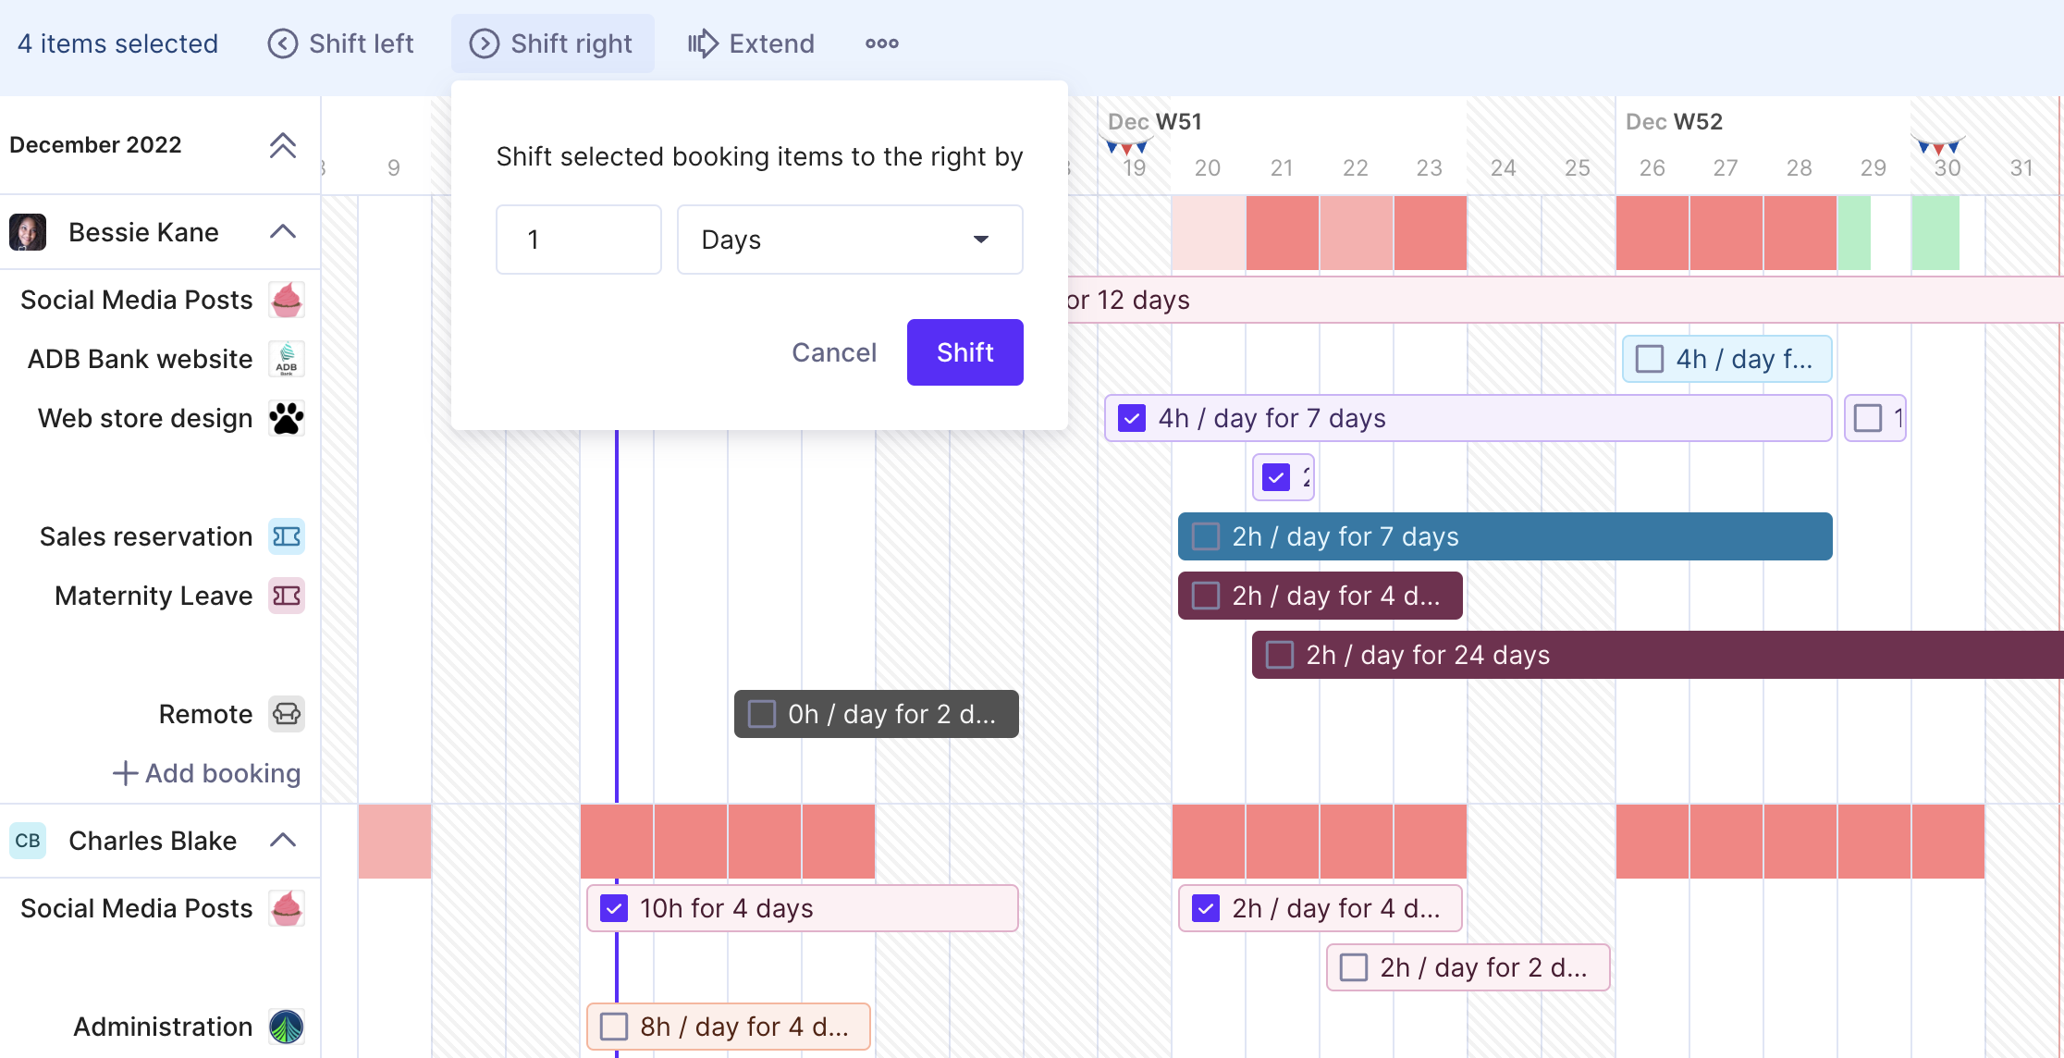Open the Days unit dropdown
Image resolution: width=2064 pixels, height=1058 pixels.
pos(850,240)
